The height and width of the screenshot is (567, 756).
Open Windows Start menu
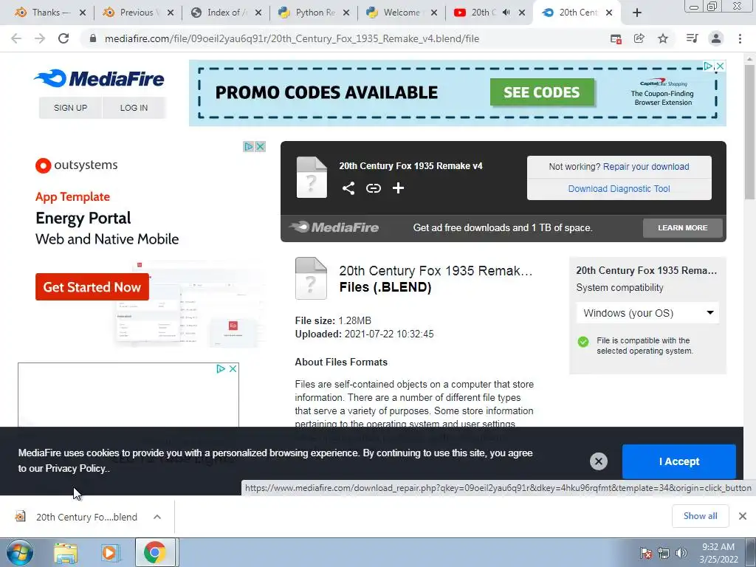pos(20,552)
